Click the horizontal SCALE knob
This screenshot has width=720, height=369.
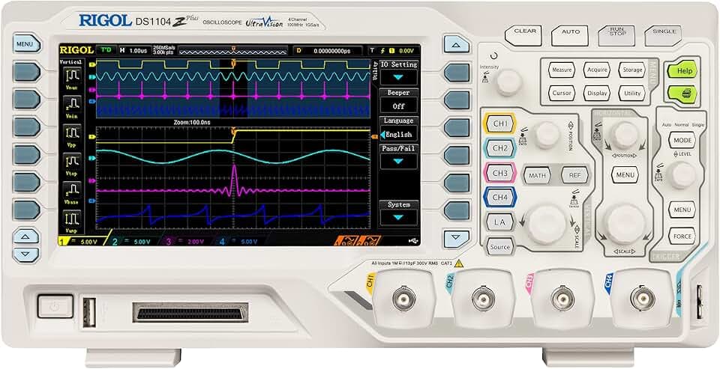coord(624,224)
